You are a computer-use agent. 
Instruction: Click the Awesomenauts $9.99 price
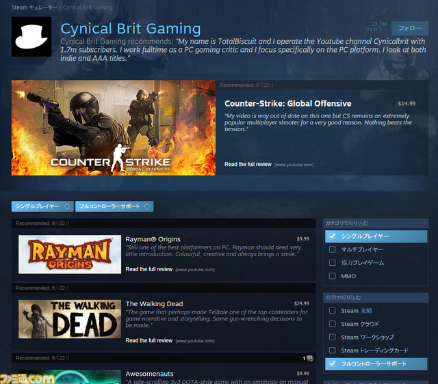(302, 373)
